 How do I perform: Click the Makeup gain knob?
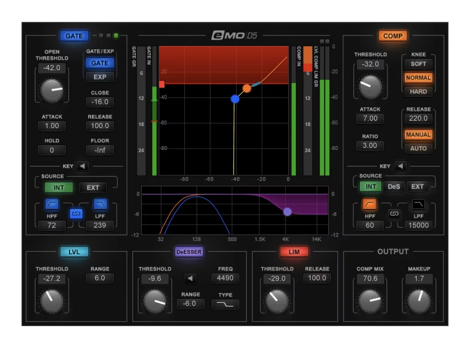[x=419, y=301]
